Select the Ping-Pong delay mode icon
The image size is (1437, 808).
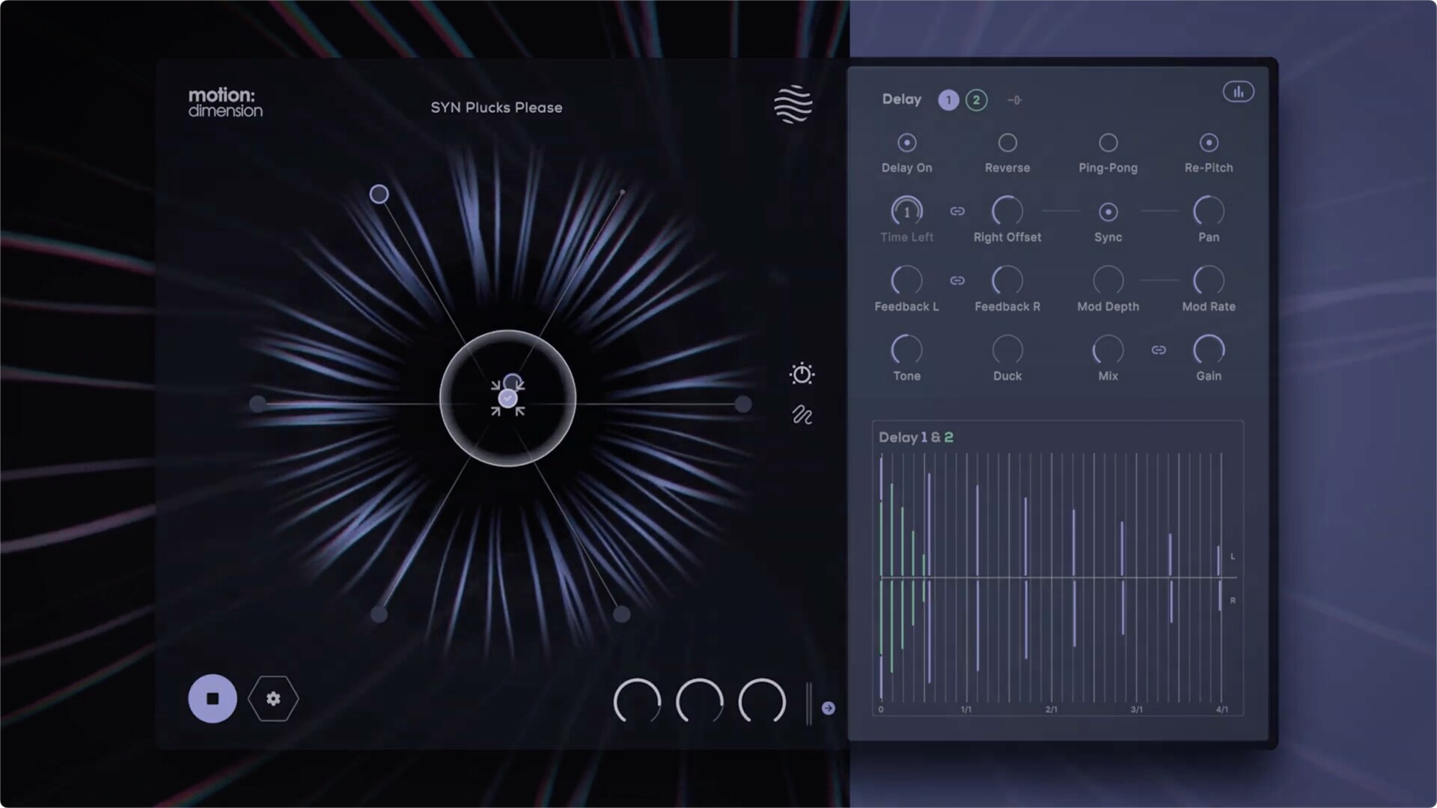coord(1108,142)
